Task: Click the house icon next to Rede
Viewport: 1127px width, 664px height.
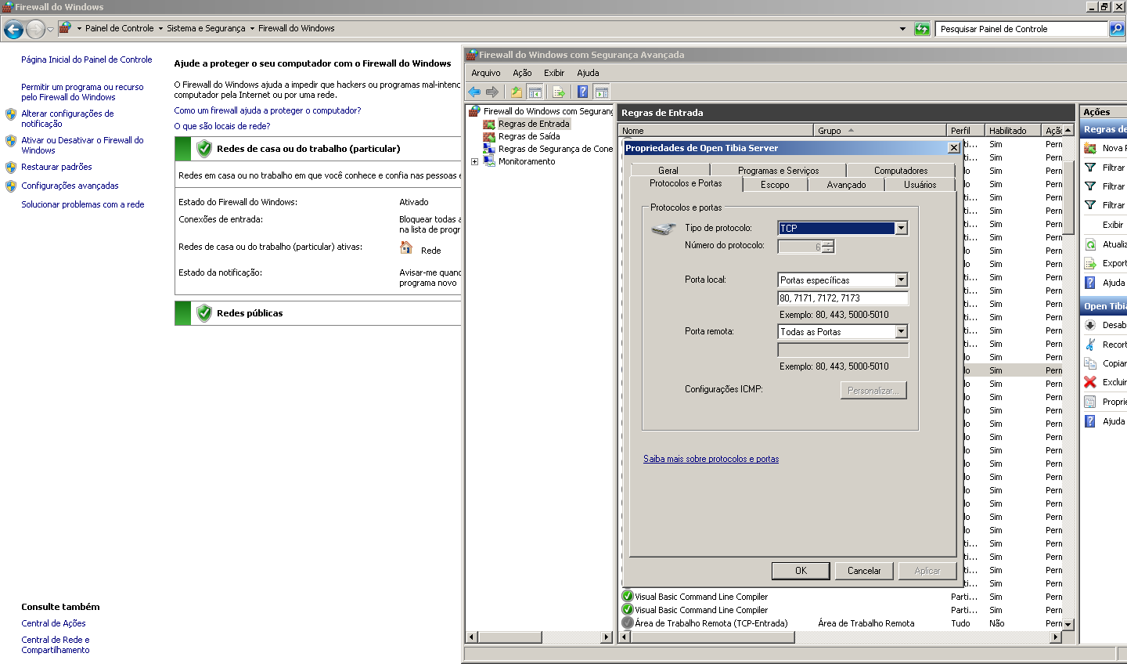Action: (406, 247)
